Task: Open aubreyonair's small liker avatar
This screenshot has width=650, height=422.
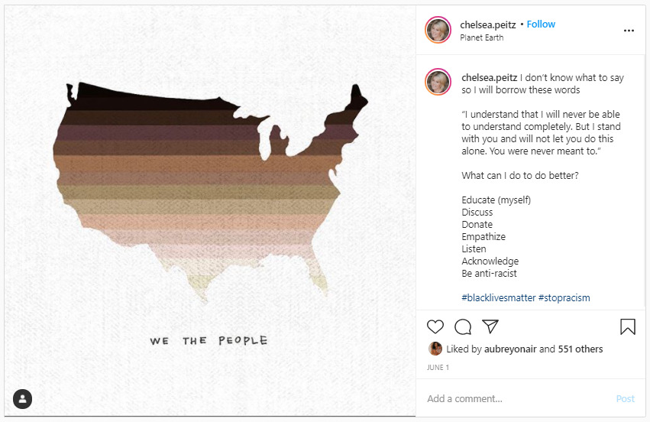Action: 435,349
